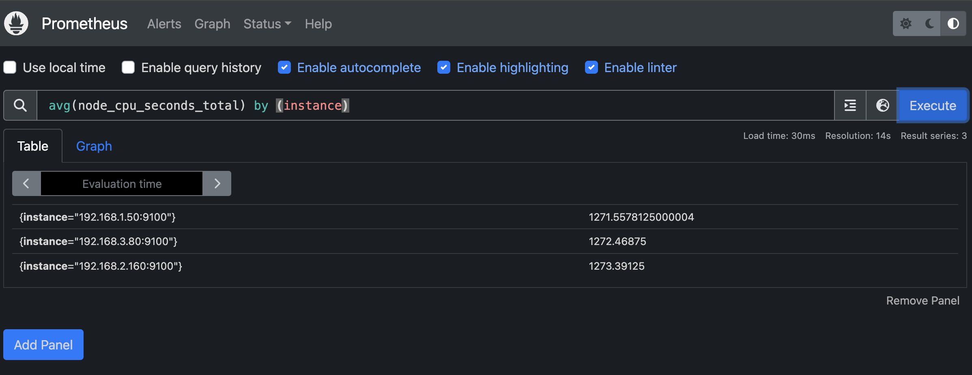The width and height of the screenshot is (972, 375).
Task: Disable the Enable highlighting checkbox
Action: point(444,67)
